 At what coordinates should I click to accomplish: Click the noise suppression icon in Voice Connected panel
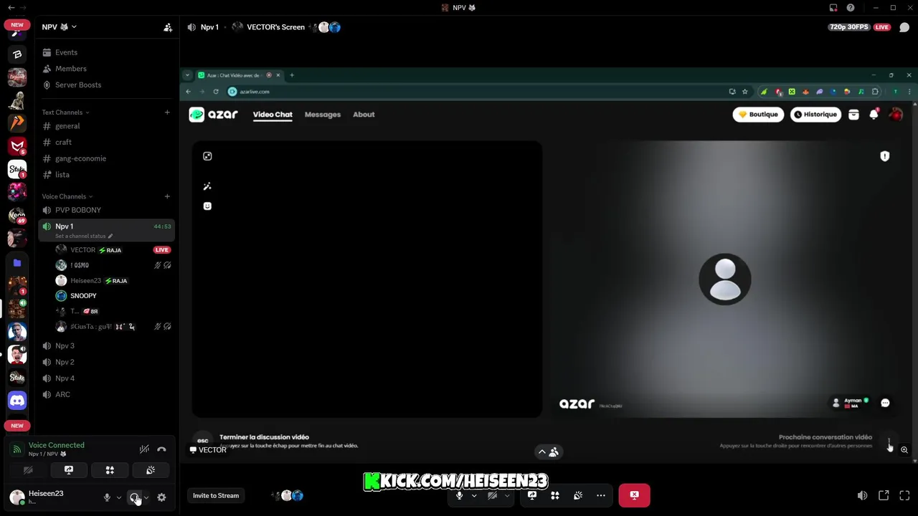(144, 449)
